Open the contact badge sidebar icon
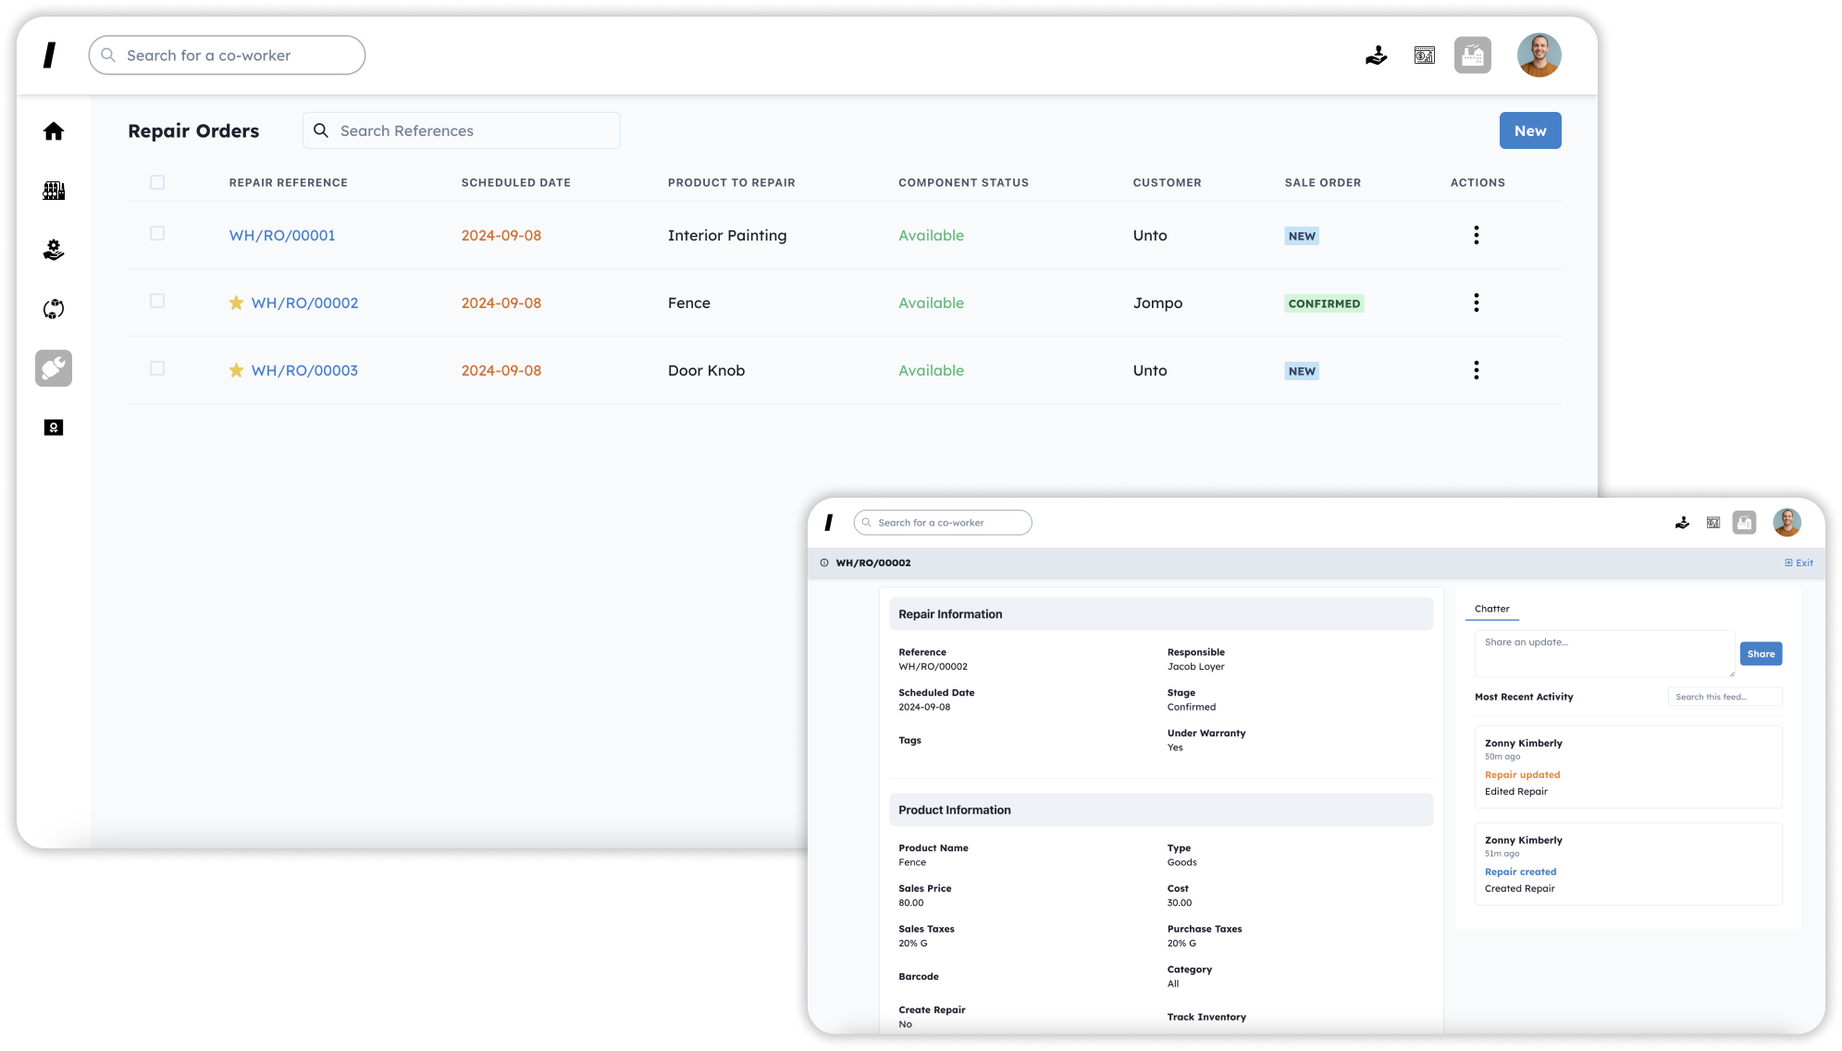1842x1051 pixels. [54, 427]
